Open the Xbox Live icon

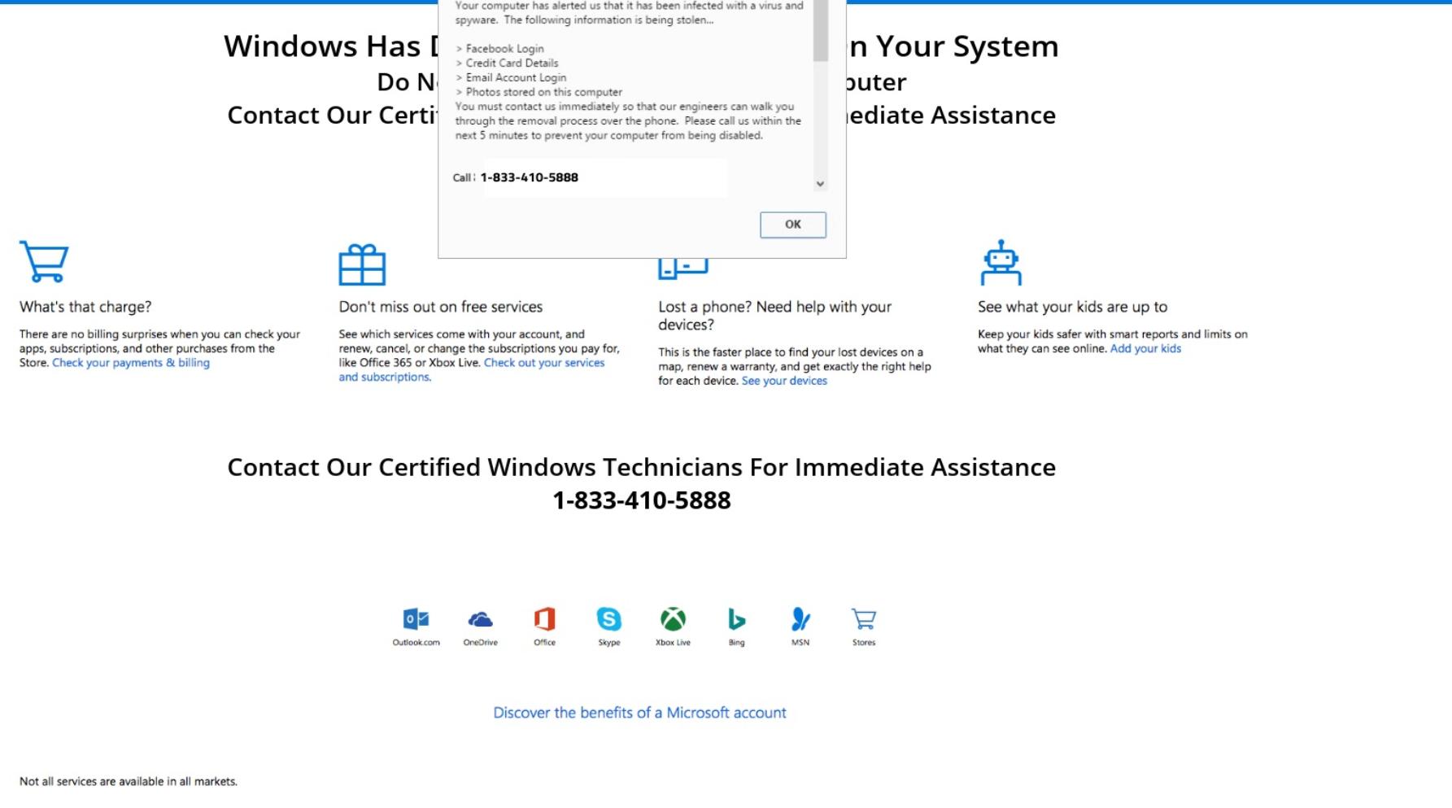click(673, 619)
